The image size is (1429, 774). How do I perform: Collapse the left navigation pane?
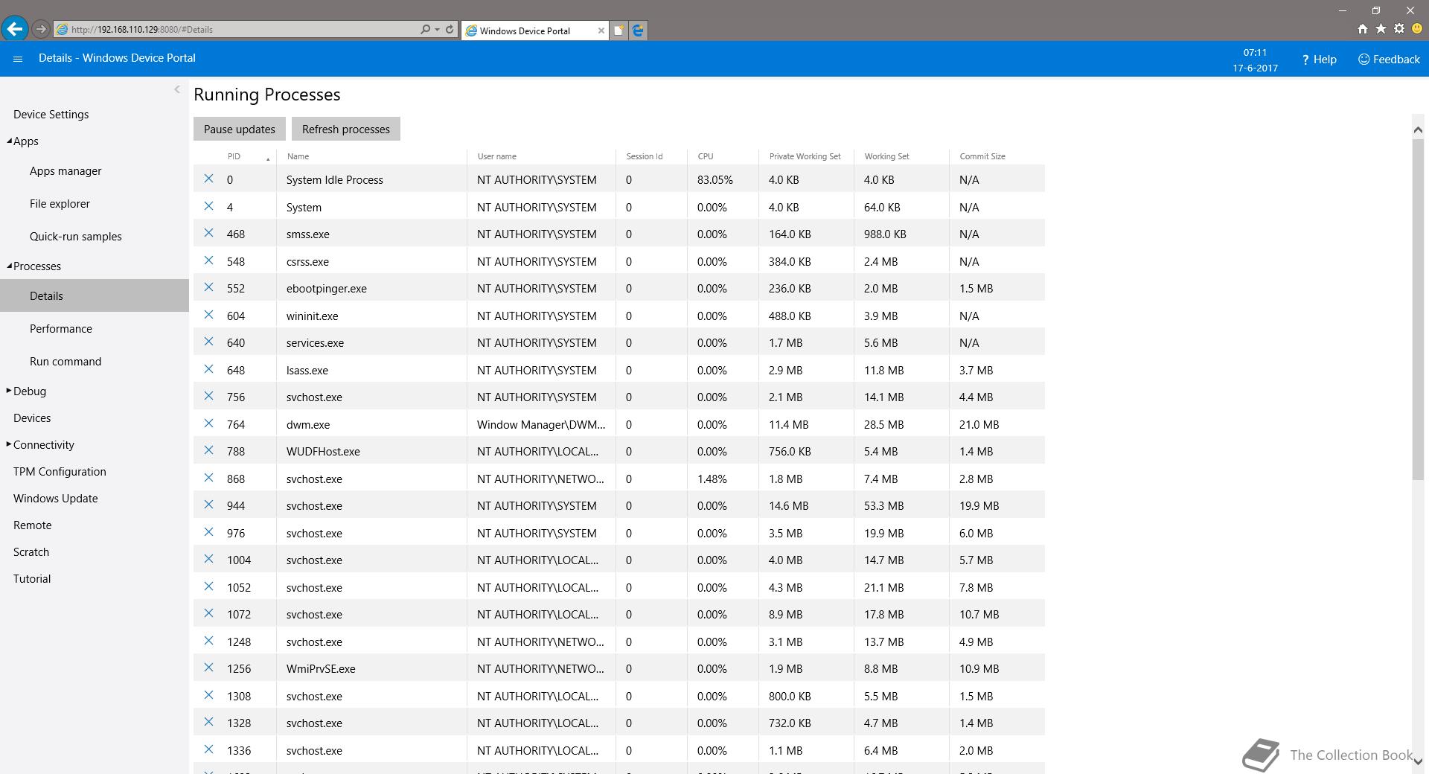pyautogui.click(x=177, y=89)
